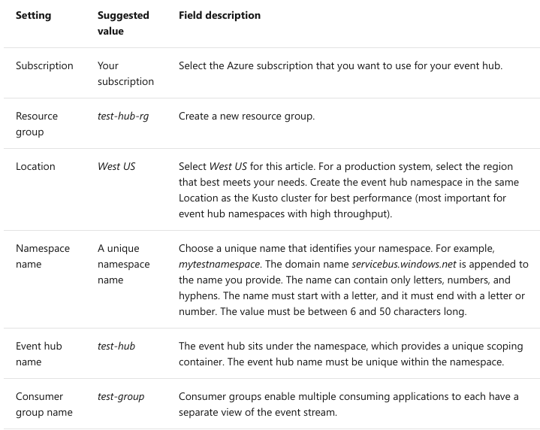Click the "test-hub" suggested value
540x430 pixels.
coord(116,347)
